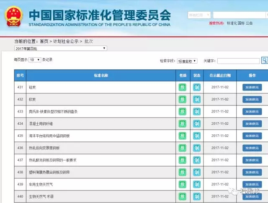Screen dimensions: 268x203
Task: Click the 关键字 keyword input field
Action: [238, 61]
